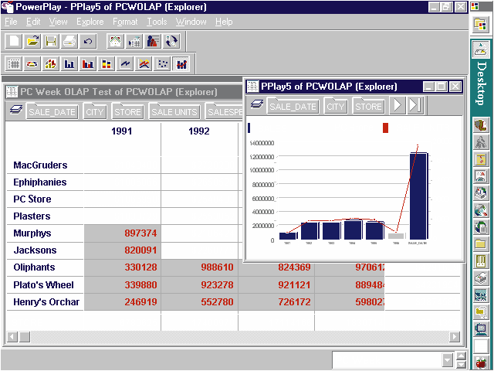The width and height of the screenshot is (494, 371).
Task: Click the printer icon in the Desktop shortcut bar
Action: point(481,277)
